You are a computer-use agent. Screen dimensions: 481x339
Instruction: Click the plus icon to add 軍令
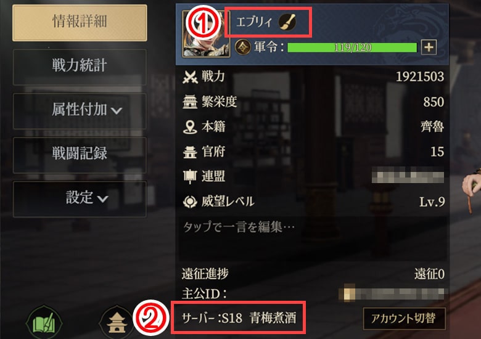429,47
